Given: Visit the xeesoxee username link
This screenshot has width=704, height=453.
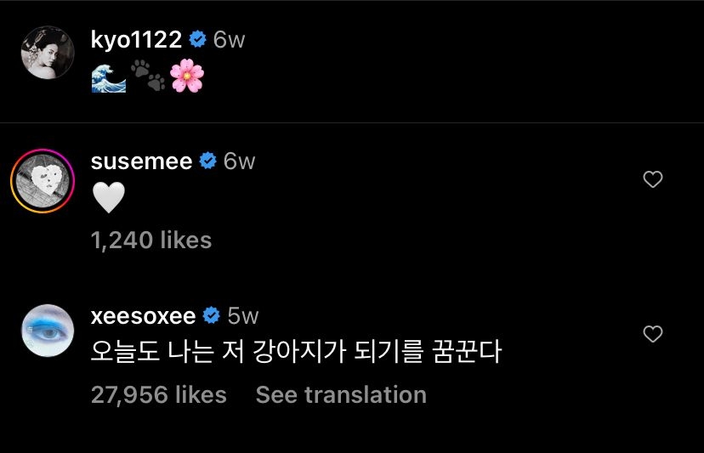Looking at the screenshot, I should (143, 316).
